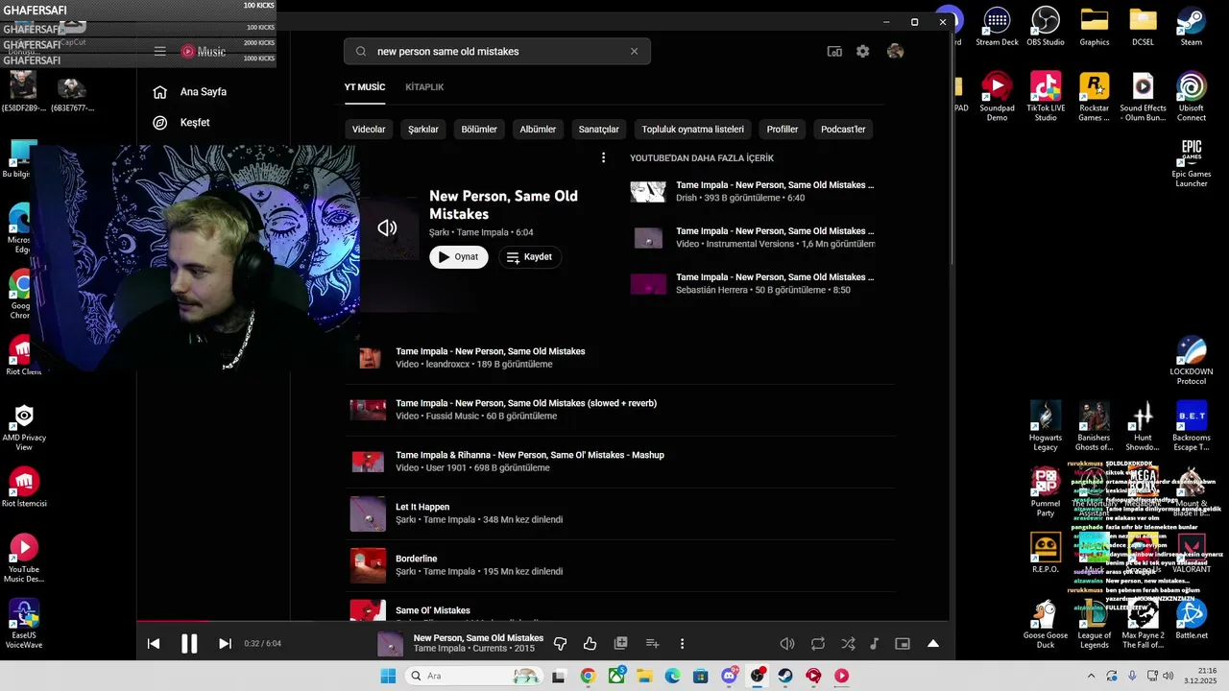The height and width of the screenshot is (691, 1229).
Task: Clear the search query with the X
Action: pyautogui.click(x=634, y=52)
